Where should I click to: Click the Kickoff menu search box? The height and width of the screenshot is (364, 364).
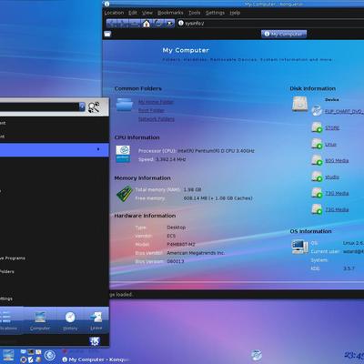pos(40,106)
